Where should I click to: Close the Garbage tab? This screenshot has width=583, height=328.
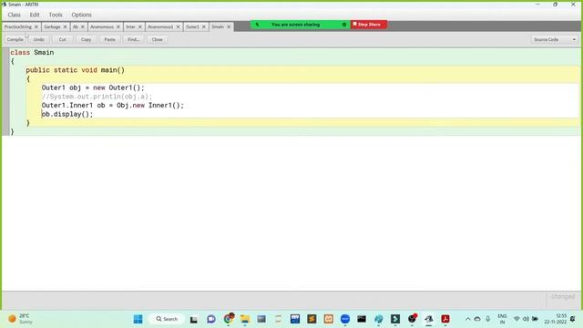coord(65,26)
